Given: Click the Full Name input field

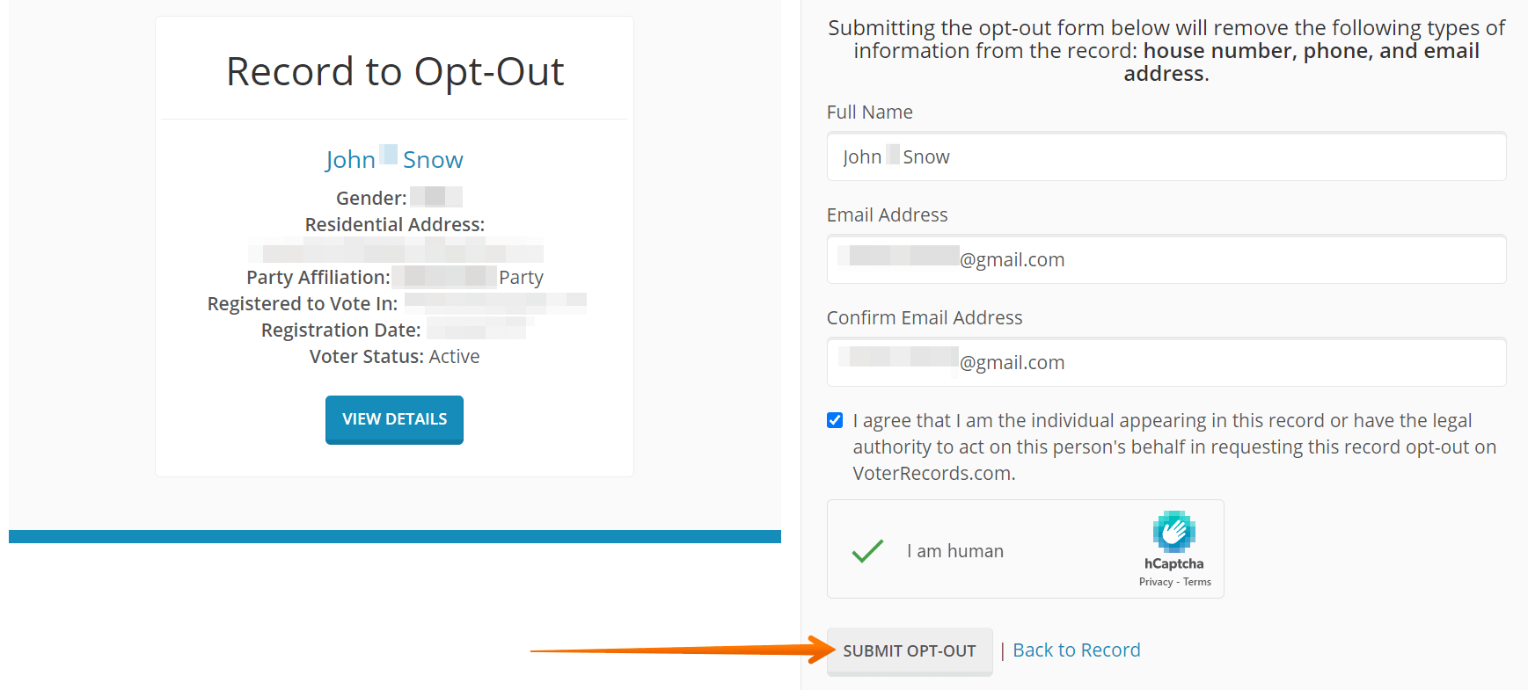Looking at the screenshot, I should click(x=1166, y=156).
